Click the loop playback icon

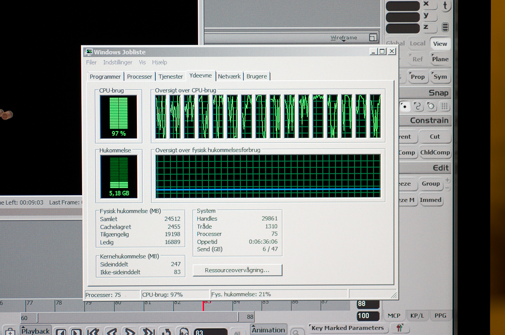pyautogui.click(x=166, y=332)
